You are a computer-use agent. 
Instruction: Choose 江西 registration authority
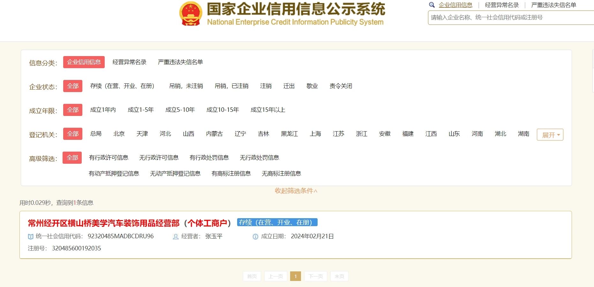431,134
